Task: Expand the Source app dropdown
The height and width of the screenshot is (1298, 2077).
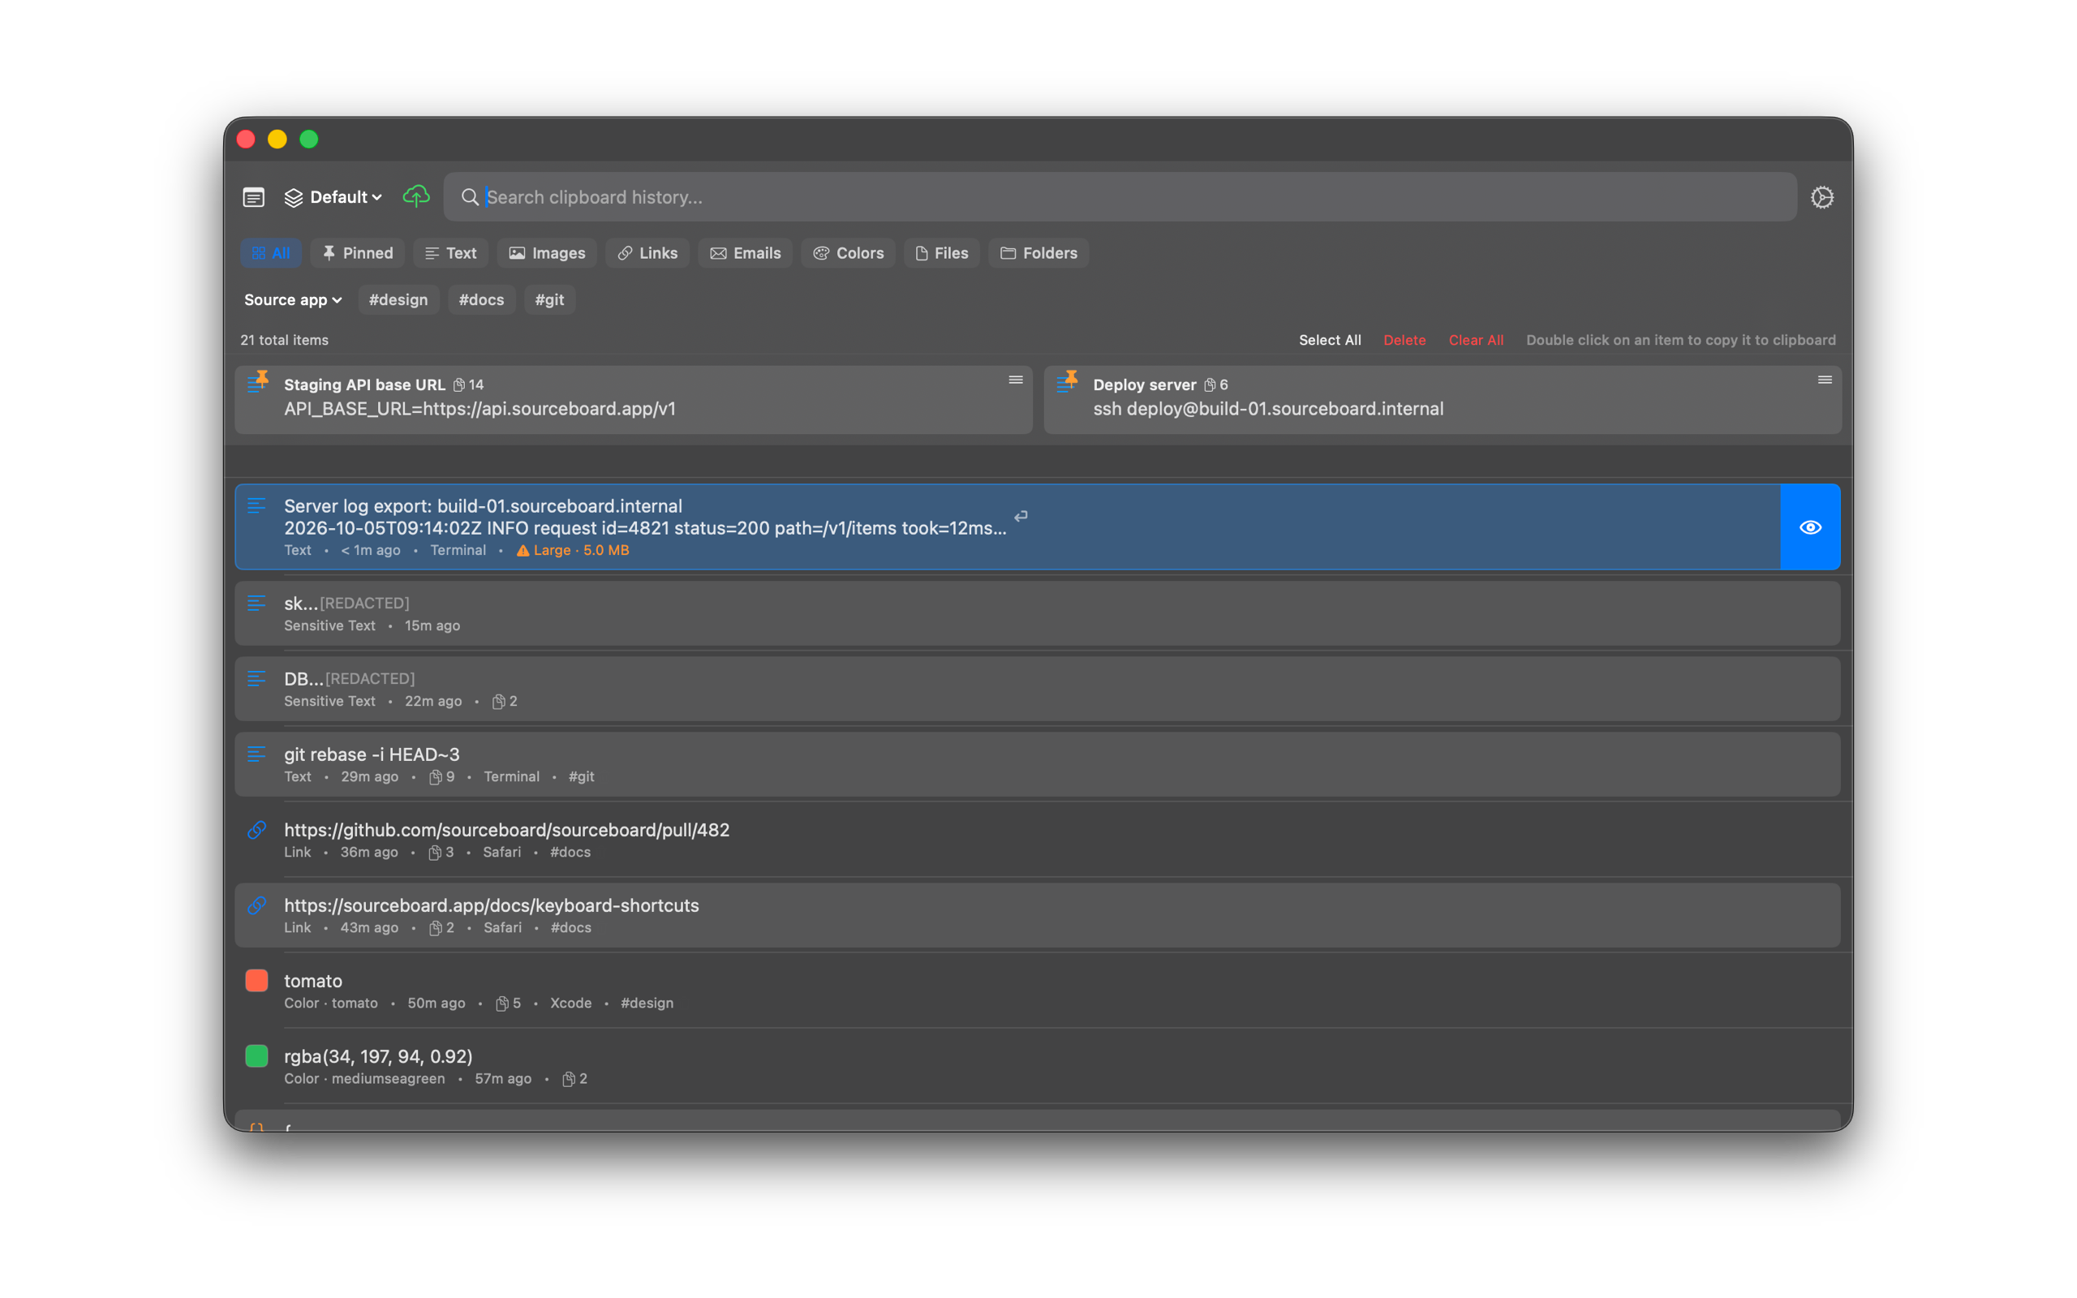Action: pos(293,299)
